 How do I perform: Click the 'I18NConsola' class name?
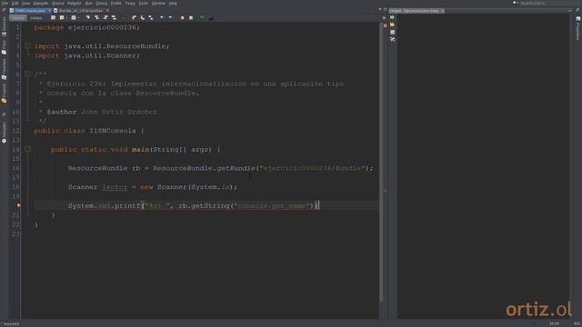(x=113, y=131)
